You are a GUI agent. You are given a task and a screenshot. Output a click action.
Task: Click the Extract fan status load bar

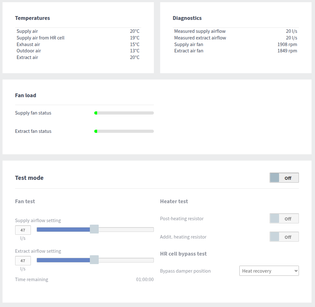click(124, 131)
